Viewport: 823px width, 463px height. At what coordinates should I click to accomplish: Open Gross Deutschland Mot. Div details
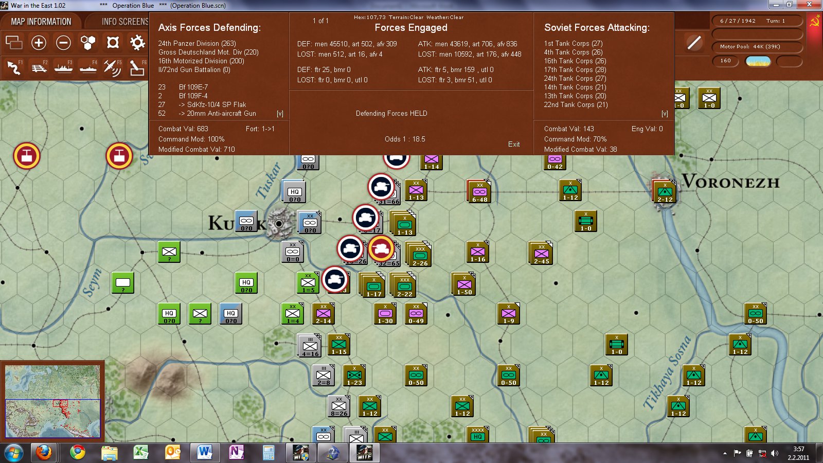pyautogui.click(x=208, y=52)
